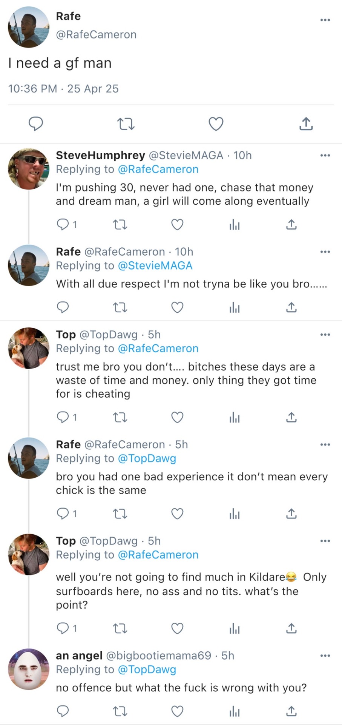Reply to Rafe's original tweet

point(36,124)
